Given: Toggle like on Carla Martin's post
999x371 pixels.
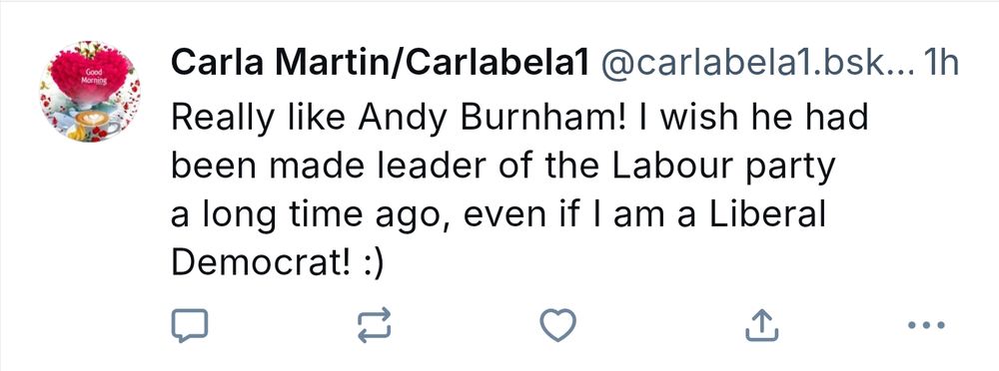Looking at the screenshot, I should [x=558, y=325].
